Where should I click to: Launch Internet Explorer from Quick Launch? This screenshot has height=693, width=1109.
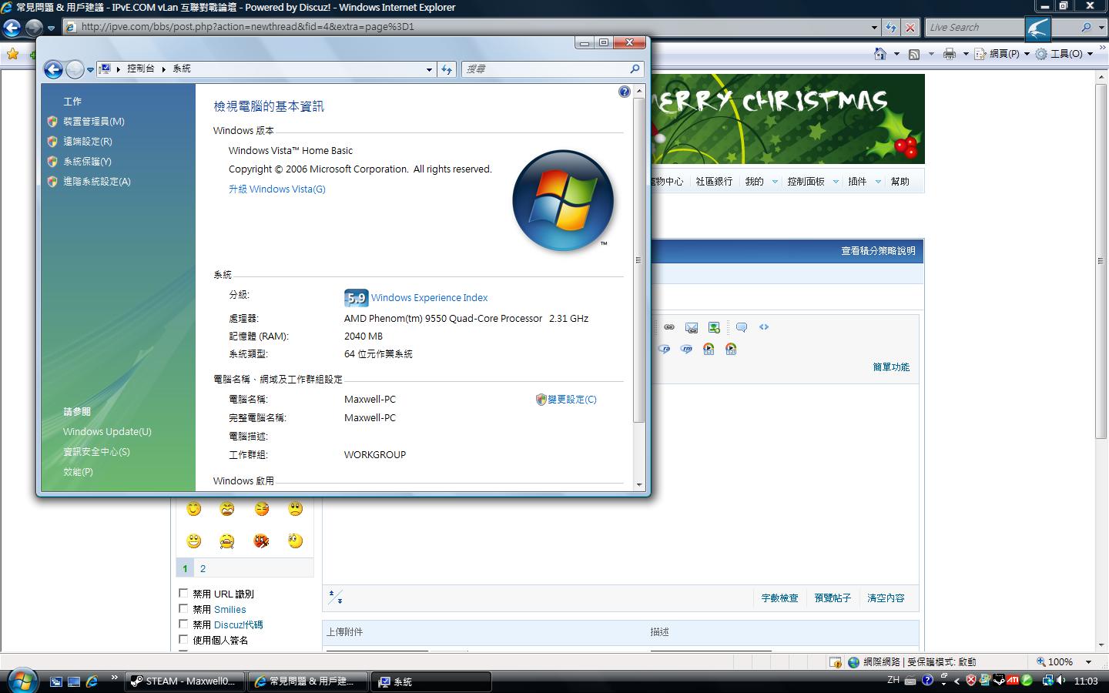(92, 681)
